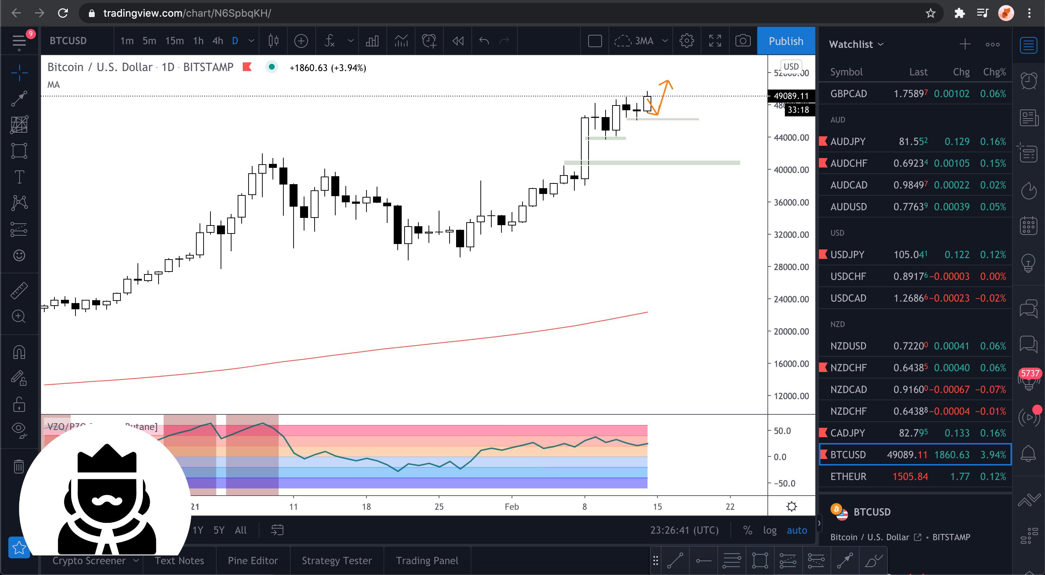Open the Pine Editor tab
Image resolution: width=1045 pixels, height=575 pixels.
point(252,560)
